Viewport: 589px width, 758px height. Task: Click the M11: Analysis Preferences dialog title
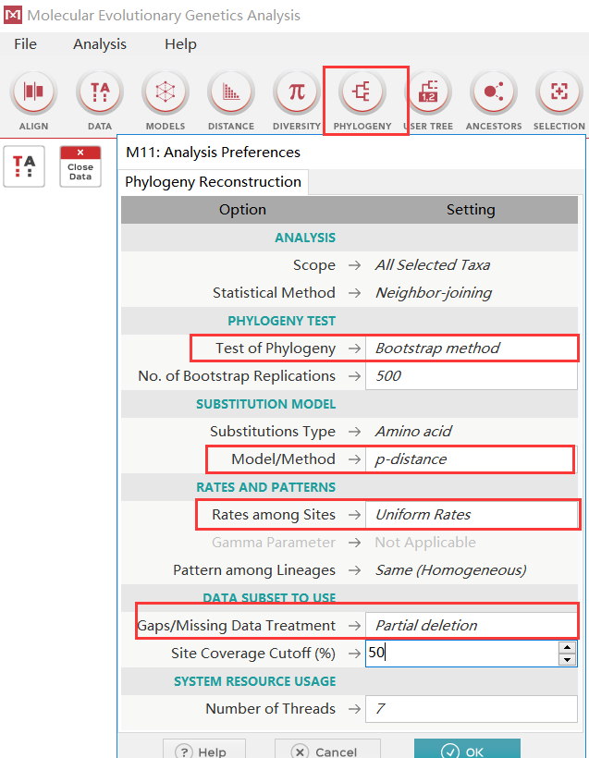pyautogui.click(x=213, y=153)
